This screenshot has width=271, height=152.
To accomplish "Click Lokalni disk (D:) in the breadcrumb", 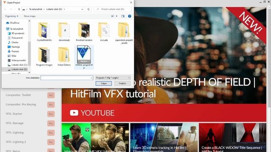I will pos(54,9).
